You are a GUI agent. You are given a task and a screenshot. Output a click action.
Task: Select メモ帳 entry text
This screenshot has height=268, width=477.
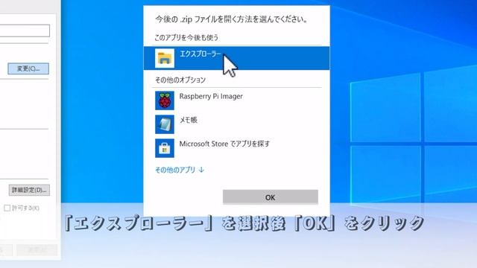tap(189, 120)
